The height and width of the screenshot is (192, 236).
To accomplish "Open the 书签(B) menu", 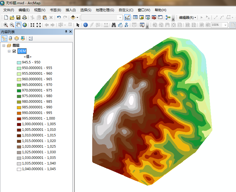I will [x=55, y=10].
